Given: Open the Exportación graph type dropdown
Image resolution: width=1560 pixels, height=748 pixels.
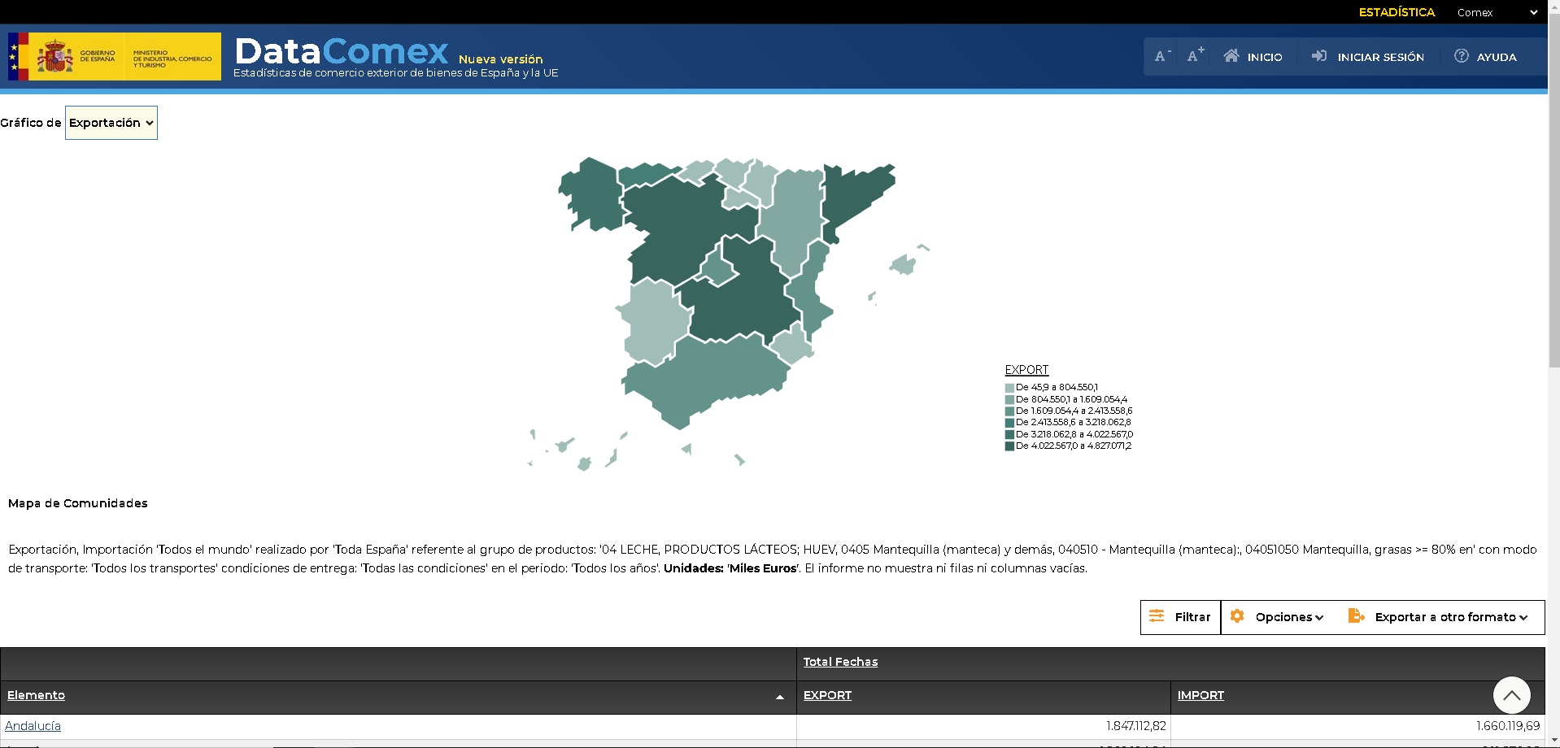Looking at the screenshot, I should coord(111,122).
